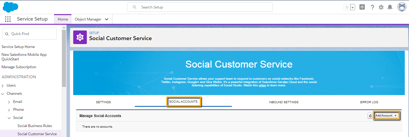Open Manage Subscription link
Screen dimensions: 409x137
coord(19,67)
